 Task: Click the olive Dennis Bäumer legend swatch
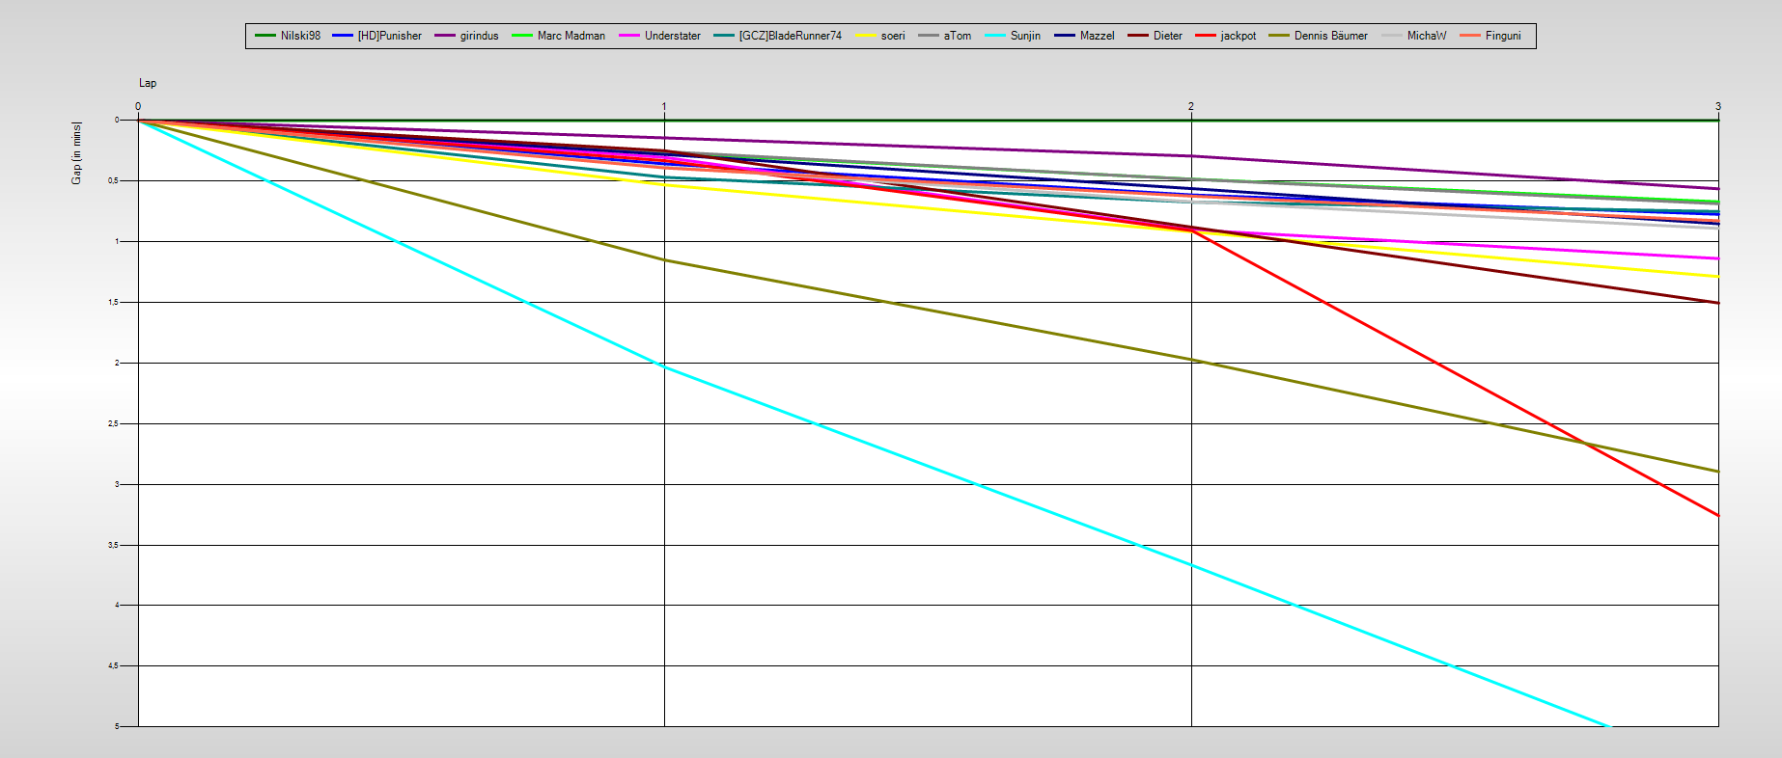(1279, 36)
